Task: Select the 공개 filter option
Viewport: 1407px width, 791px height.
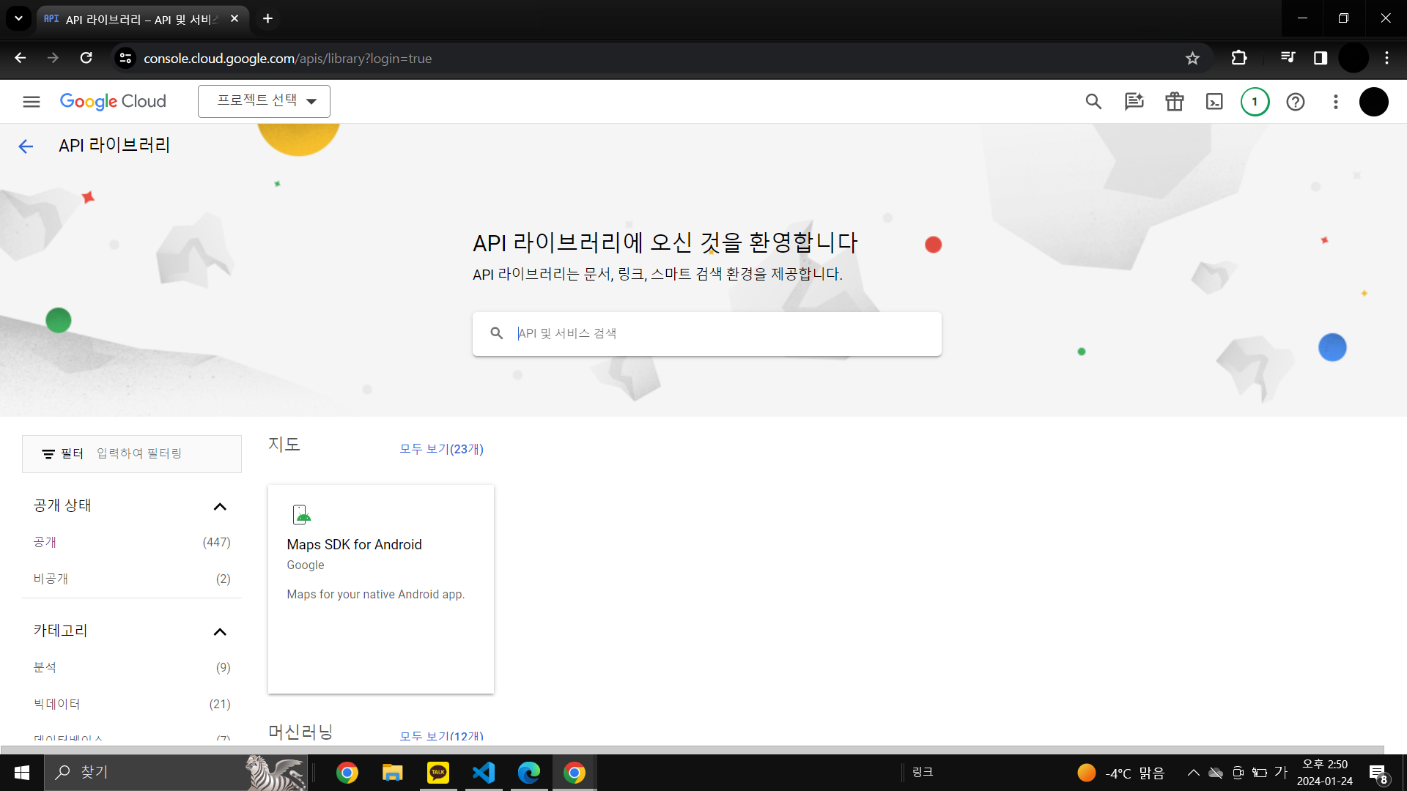Action: (x=45, y=543)
